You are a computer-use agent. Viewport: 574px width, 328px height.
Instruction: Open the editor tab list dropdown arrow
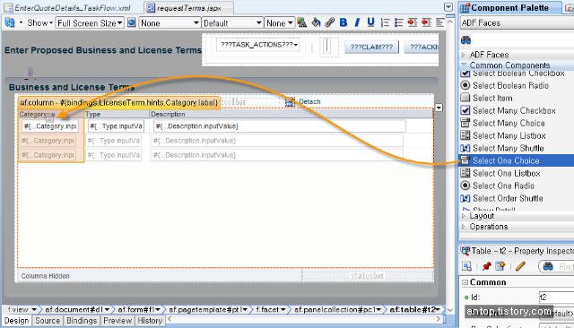[x=448, y=7]
